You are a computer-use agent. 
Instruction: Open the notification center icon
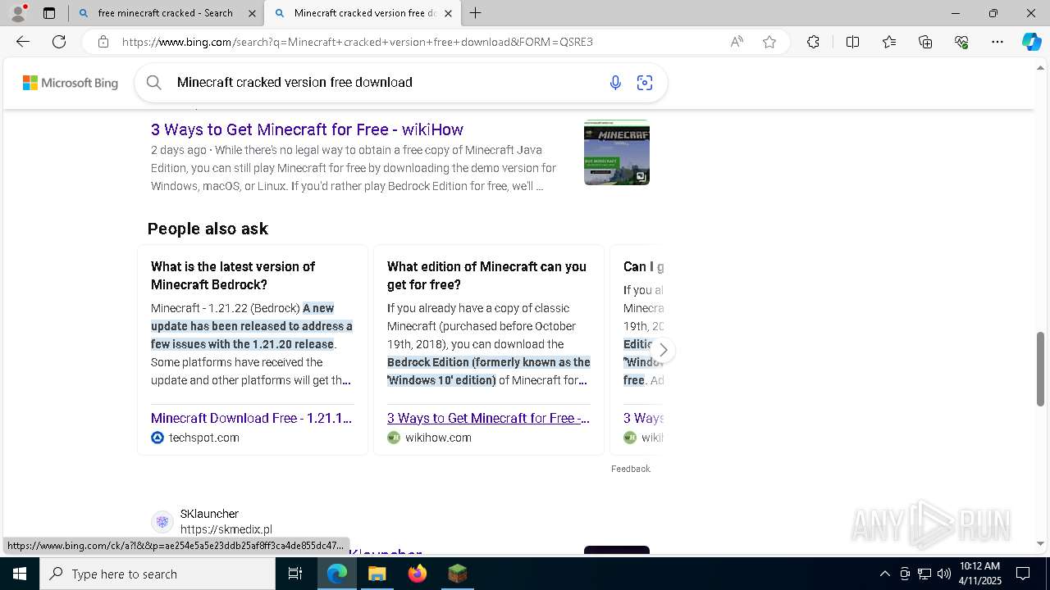1023,574
